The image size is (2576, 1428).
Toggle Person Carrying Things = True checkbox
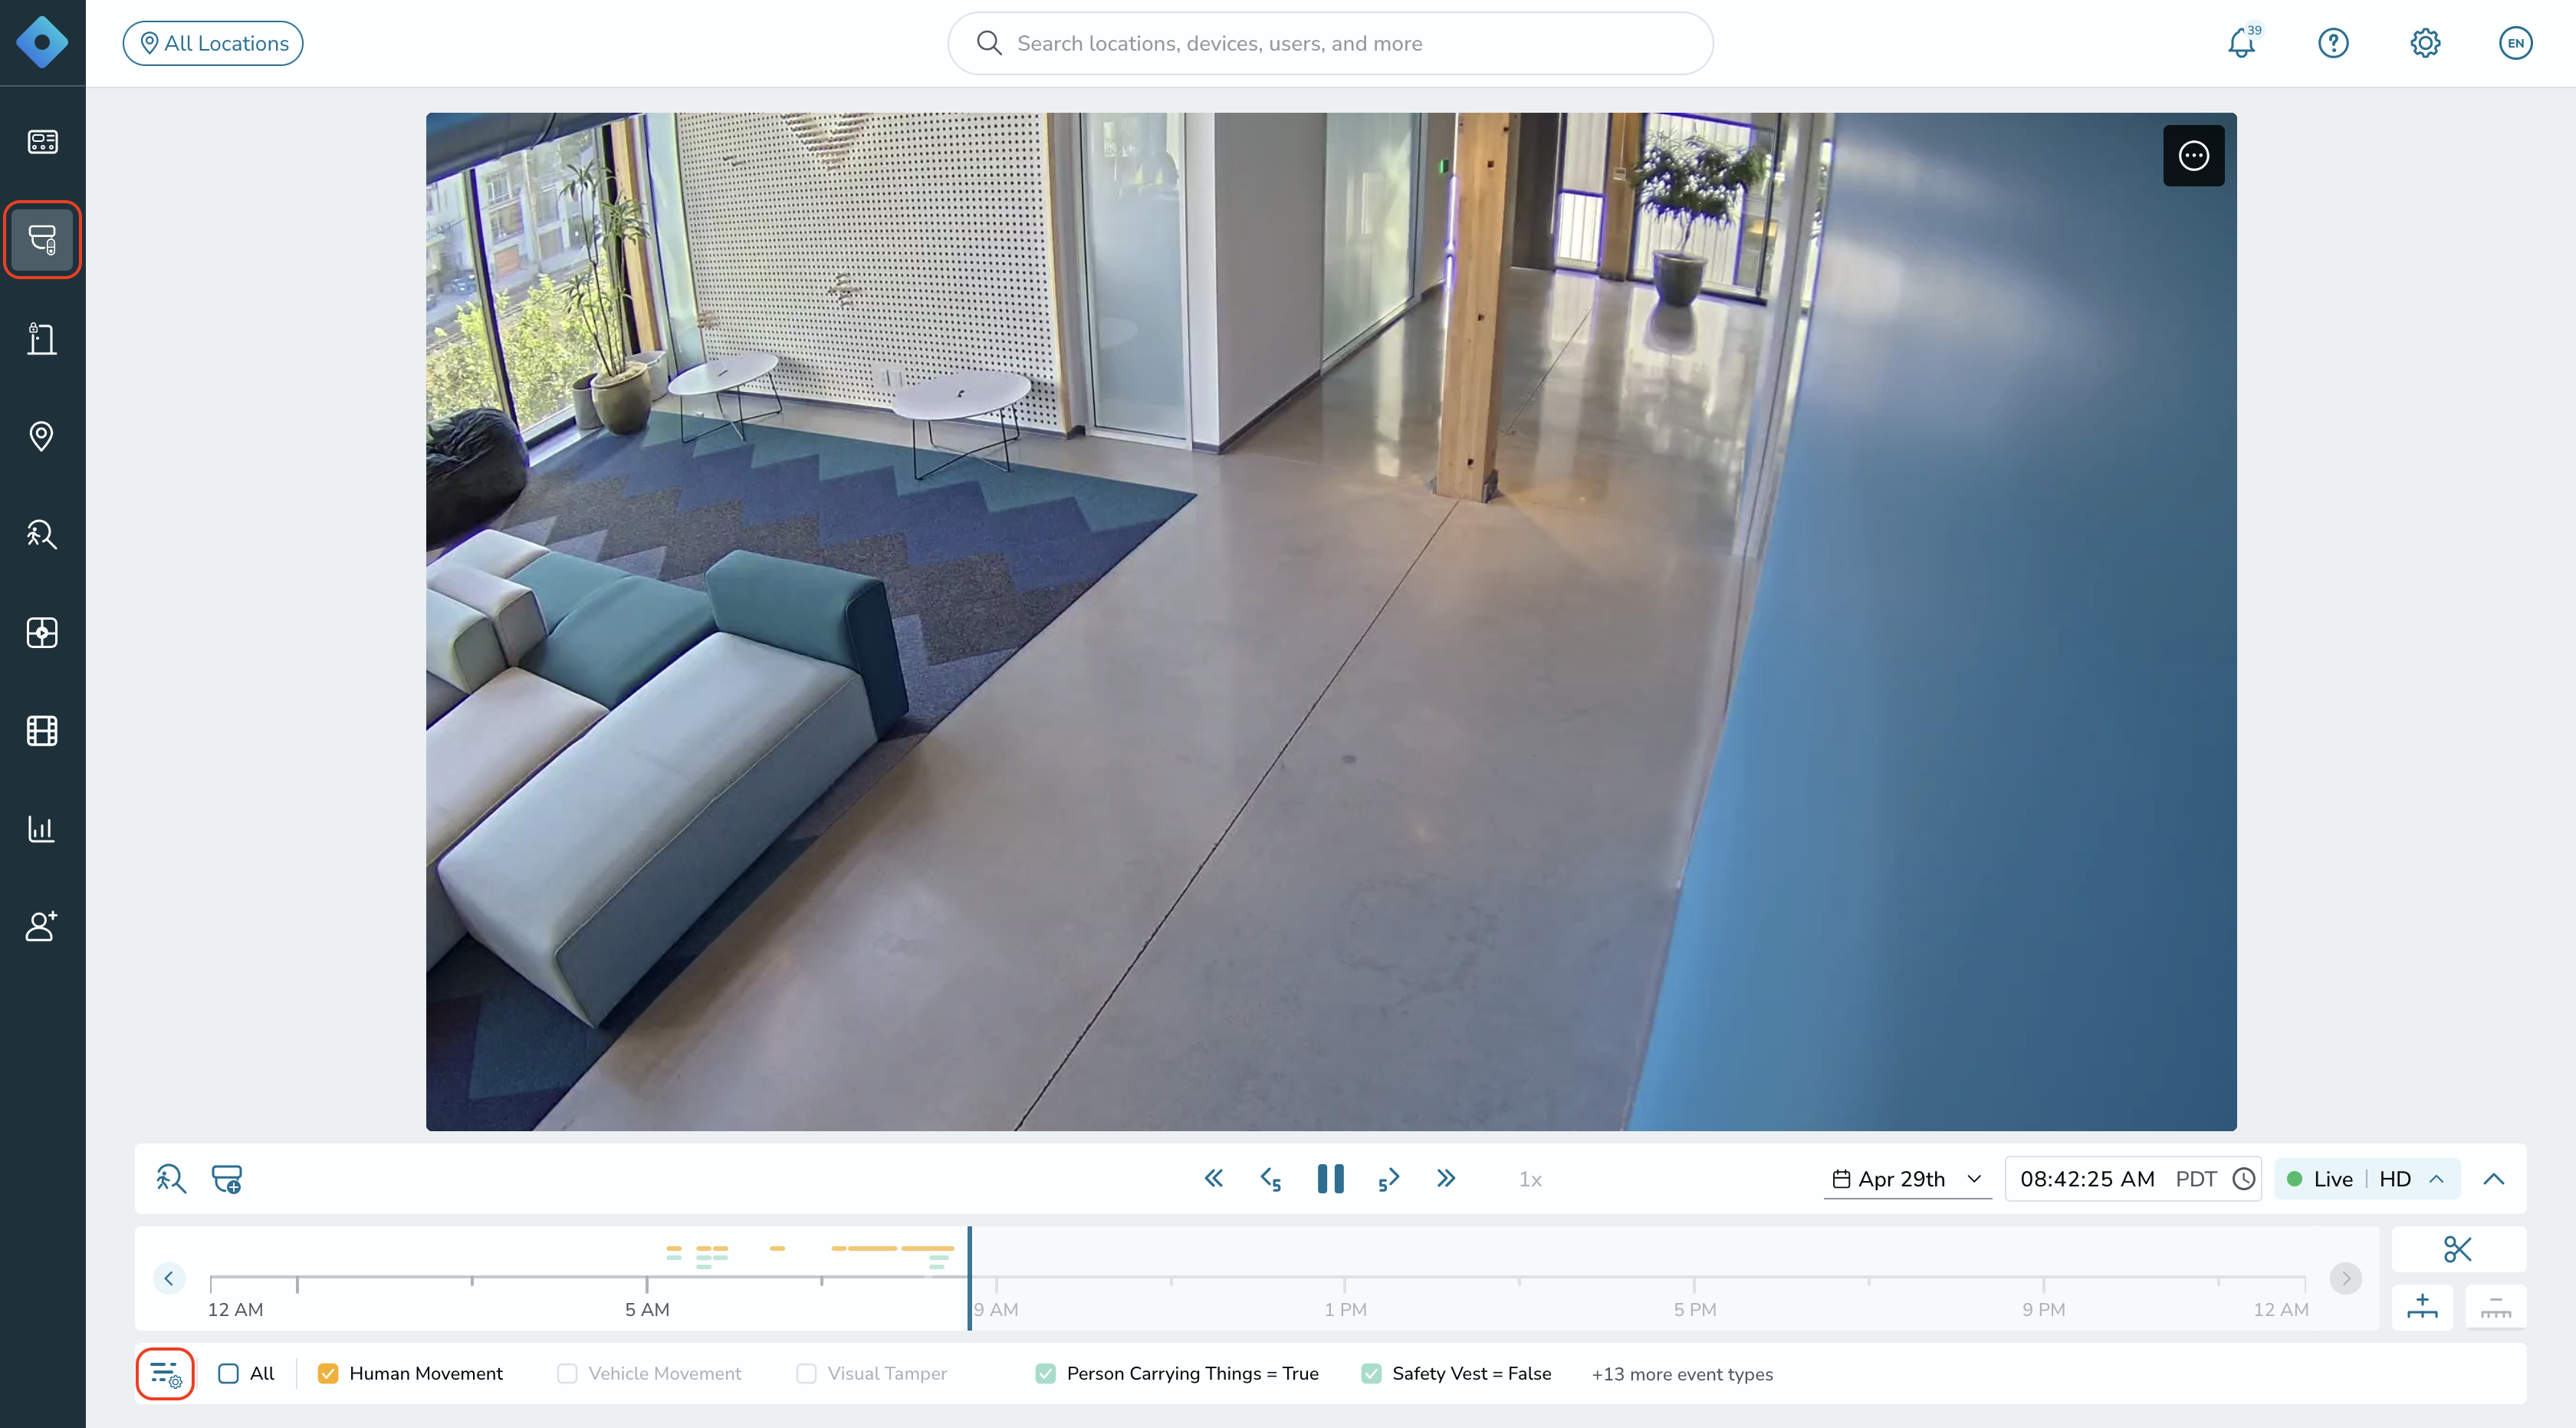click(1046, 1374)
